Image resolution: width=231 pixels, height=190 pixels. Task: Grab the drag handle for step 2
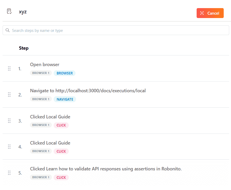[x=9, y=95]
